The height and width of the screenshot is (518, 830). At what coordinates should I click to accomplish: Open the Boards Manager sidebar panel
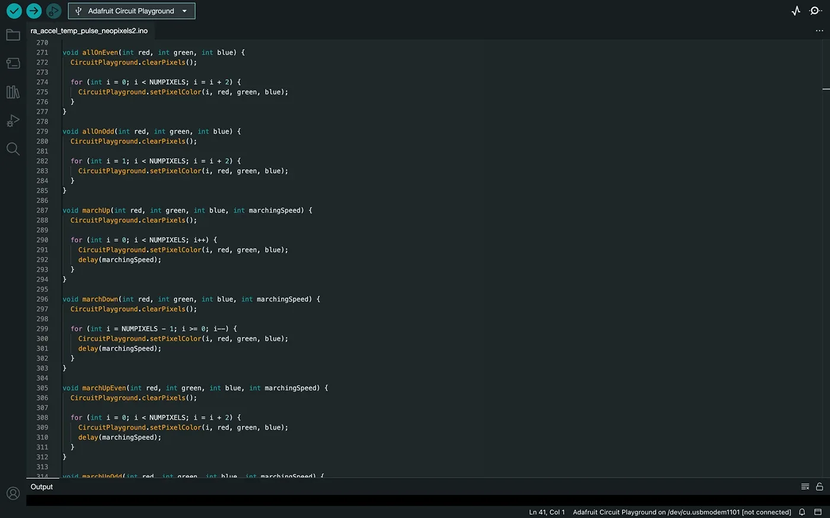(13, 63)
